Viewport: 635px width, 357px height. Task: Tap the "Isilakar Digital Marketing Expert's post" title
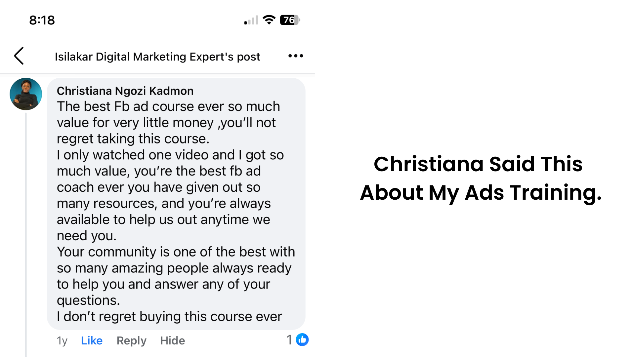(157, 57)
